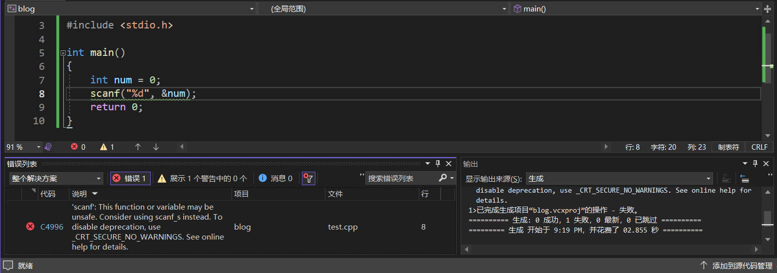Click the editor vertical scroll up arrow
The height and width of the screenshot is (273, 777).
(x=768, y=20)
